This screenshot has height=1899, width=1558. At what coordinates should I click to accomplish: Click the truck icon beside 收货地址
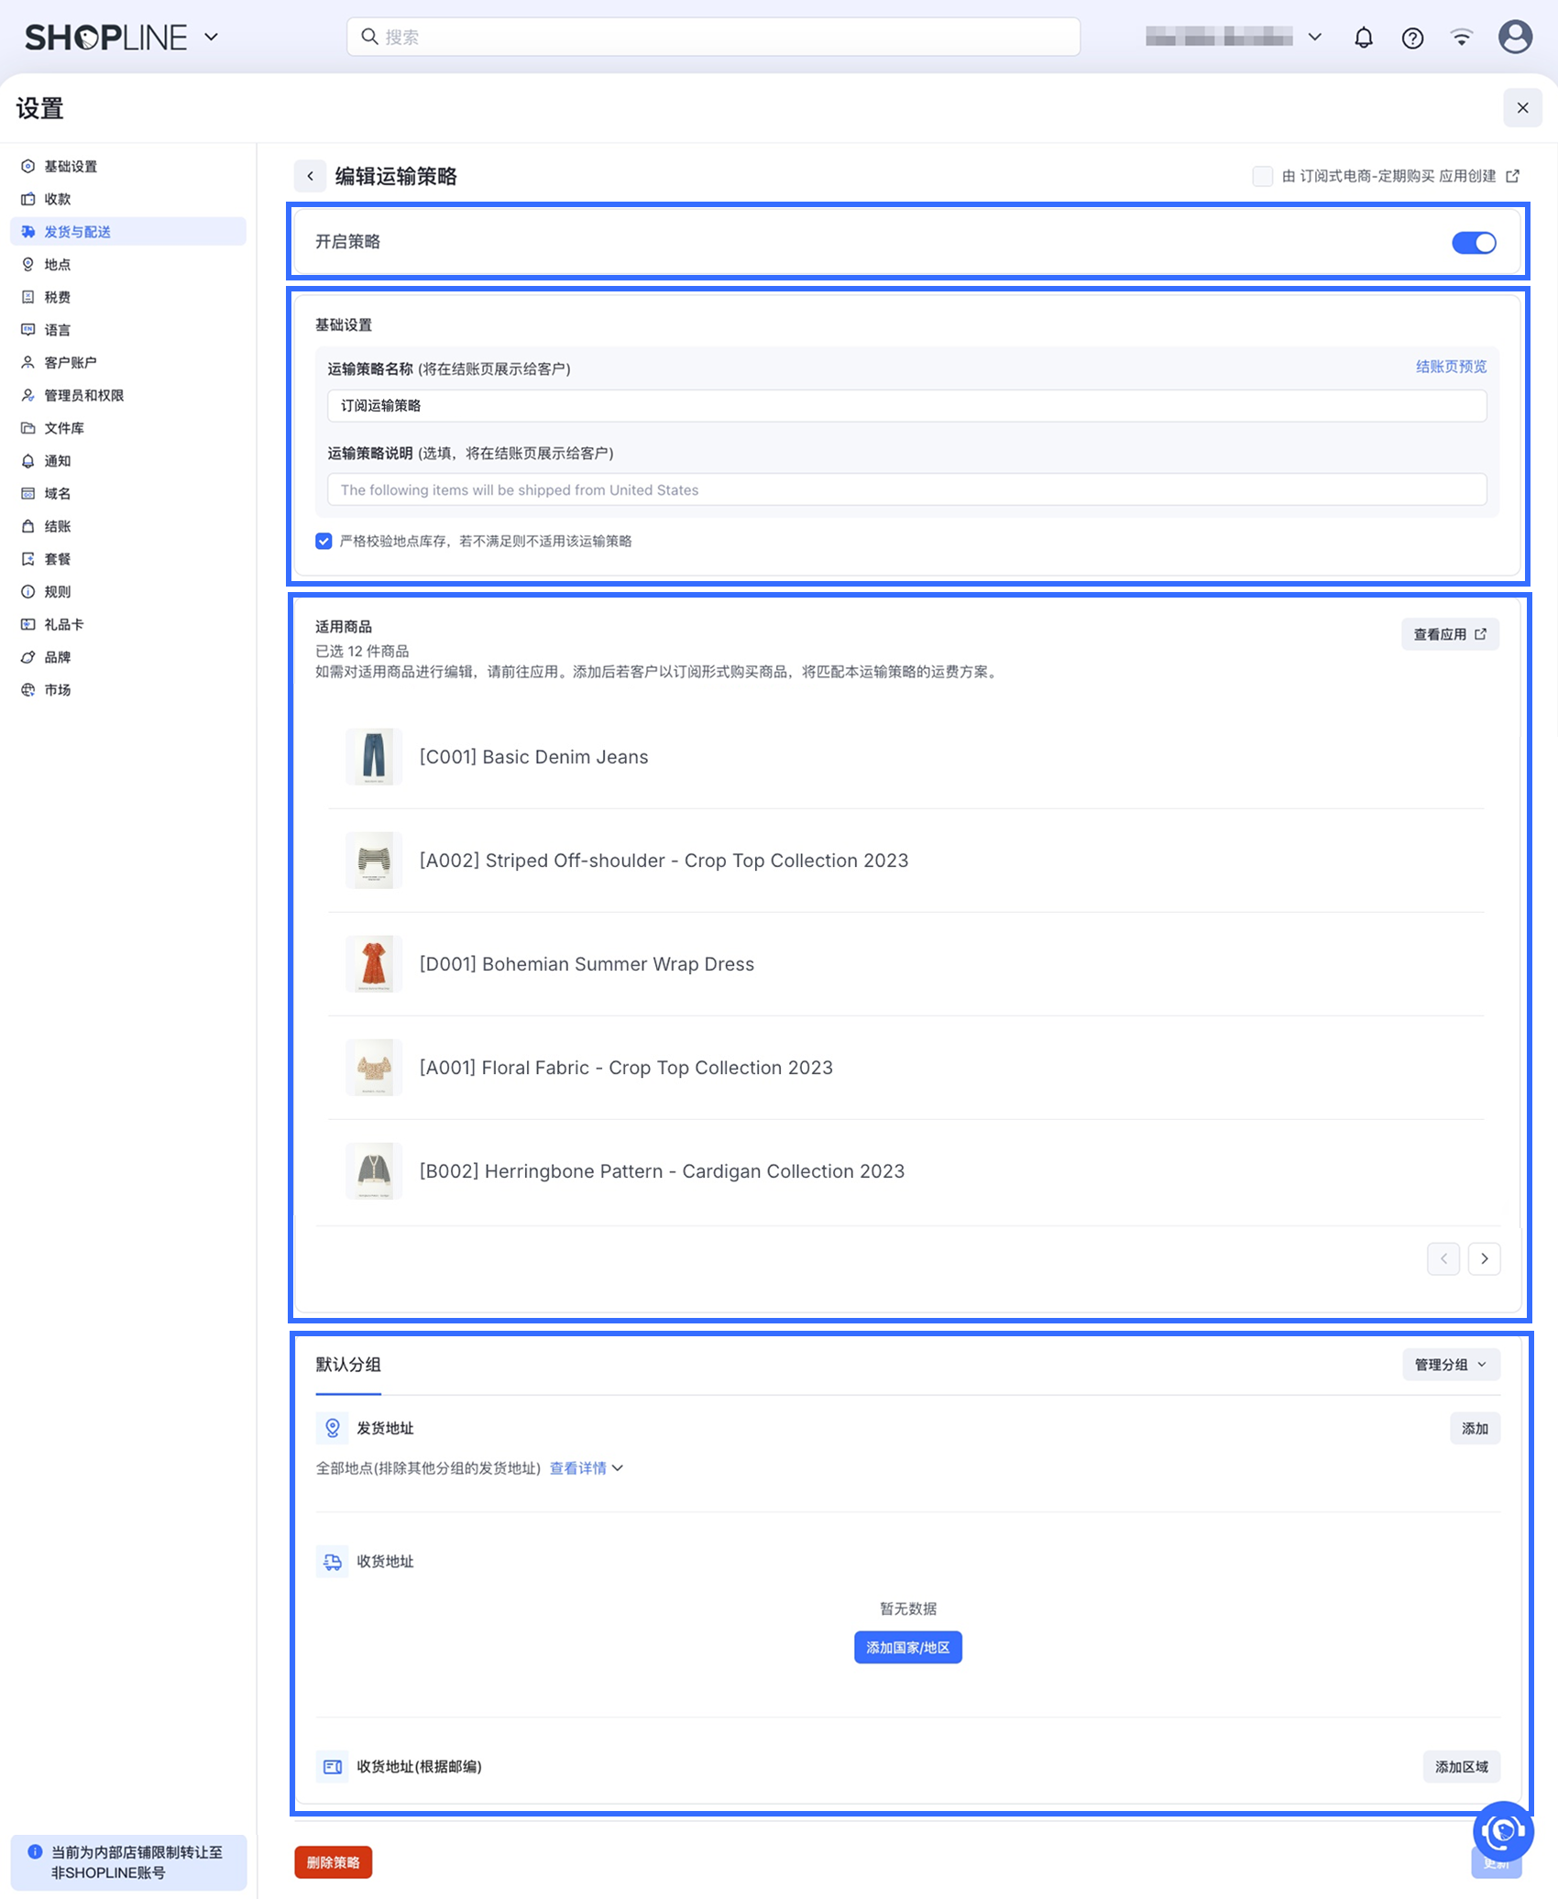pos(333,1561)
